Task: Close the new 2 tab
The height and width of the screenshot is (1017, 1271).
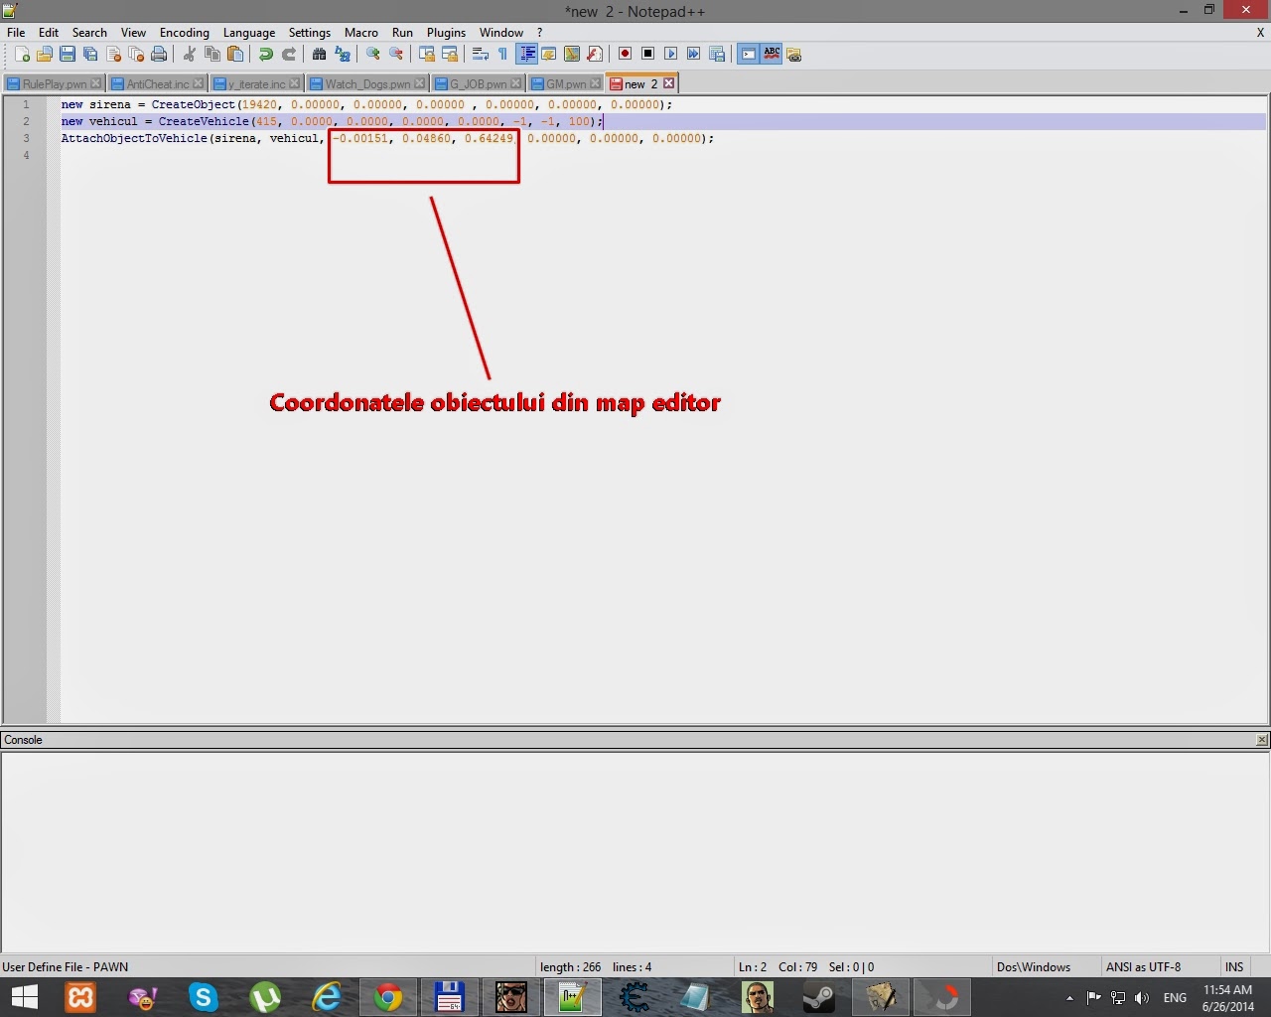Action: (x=669, y=83)
